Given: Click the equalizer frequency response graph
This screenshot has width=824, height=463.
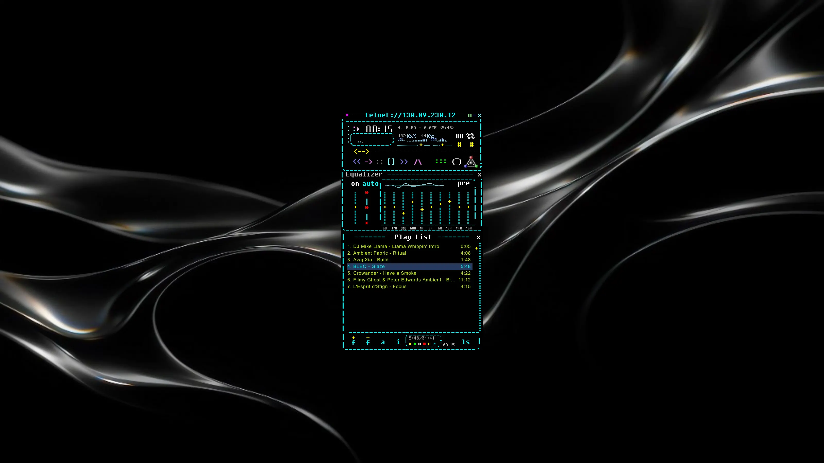Looking at the screenshot, I should pos(415,185).
